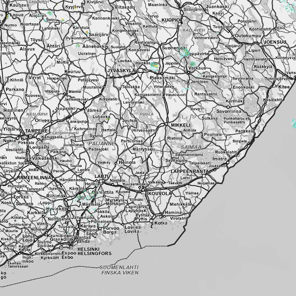Click the Savonlinna town name

pyautogui.click(x=229, y=111)
